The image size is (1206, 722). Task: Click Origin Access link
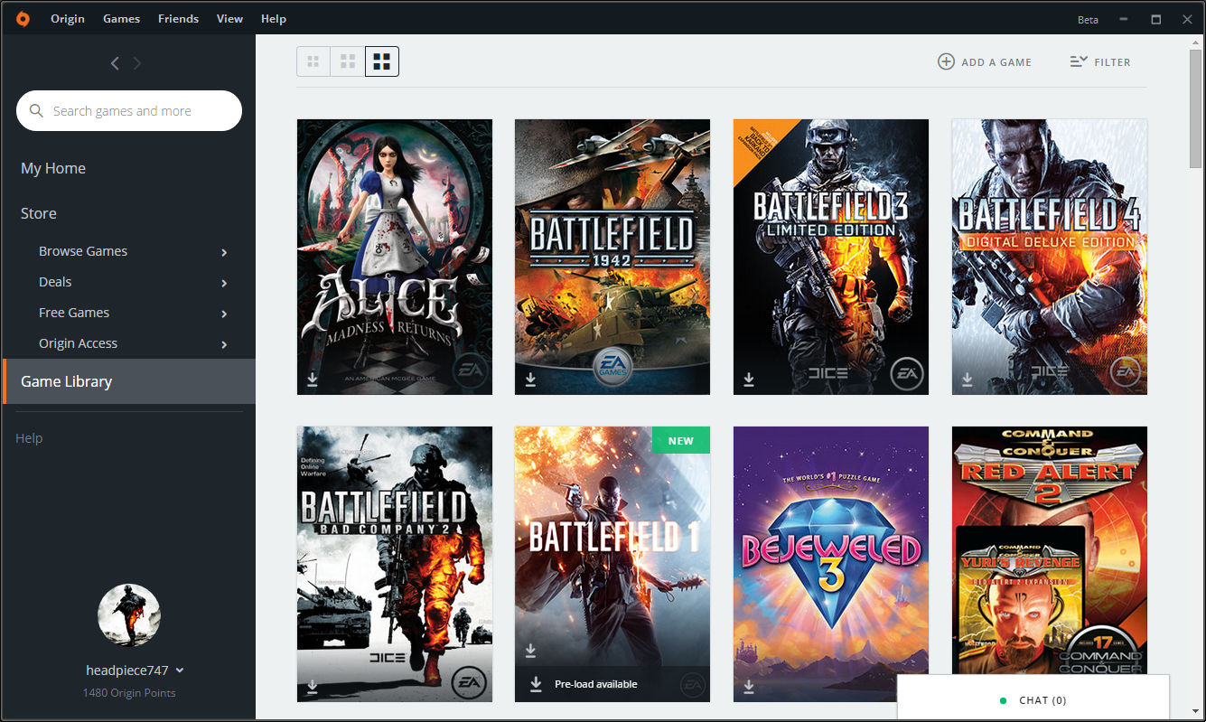[78, 343]
